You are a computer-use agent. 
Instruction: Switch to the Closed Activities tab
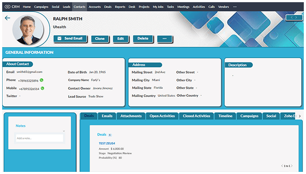coord(196,116)
